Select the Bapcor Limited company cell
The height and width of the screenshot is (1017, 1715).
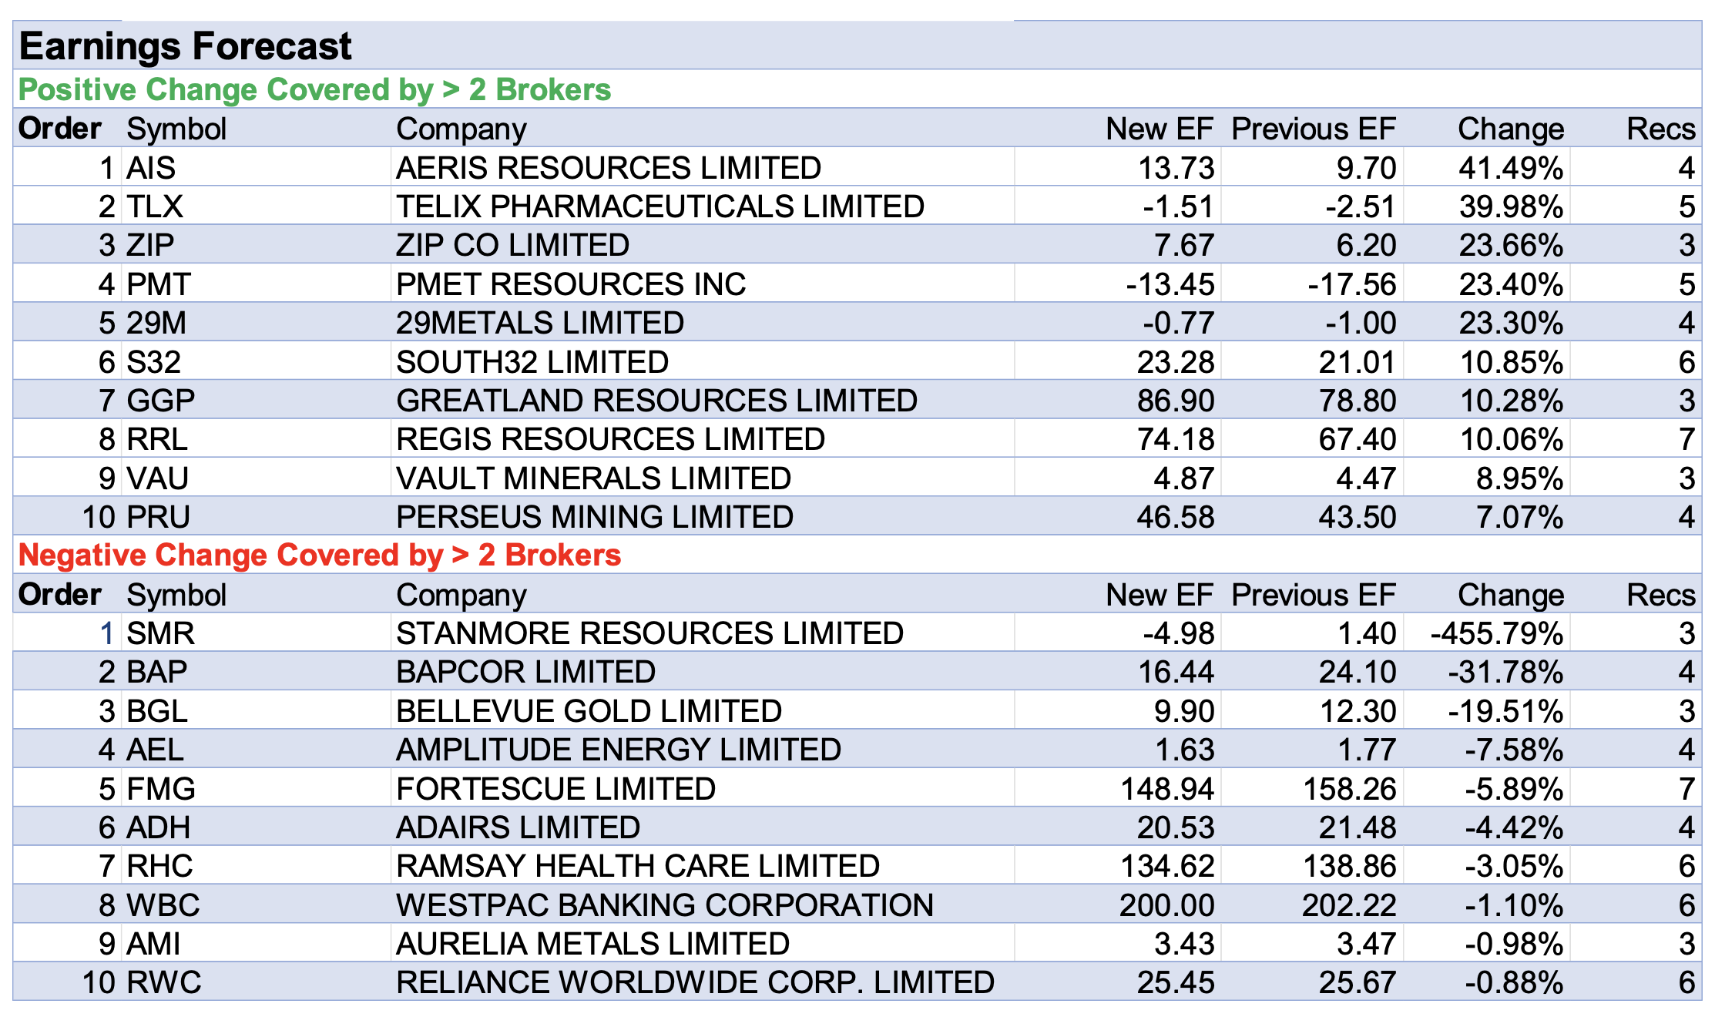tap(525, 672)
